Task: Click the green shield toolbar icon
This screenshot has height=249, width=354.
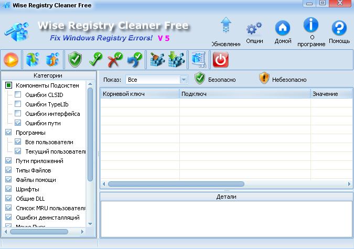Action: click(x=75, y=60)
